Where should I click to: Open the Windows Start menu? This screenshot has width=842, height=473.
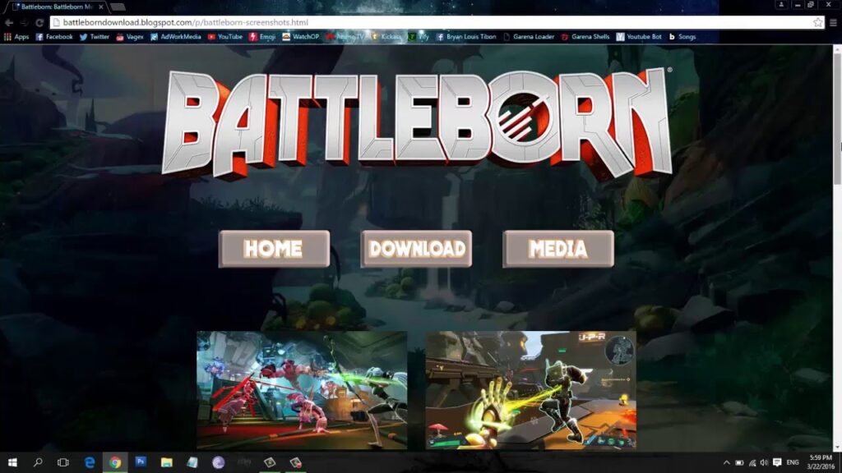pos(12,462)
